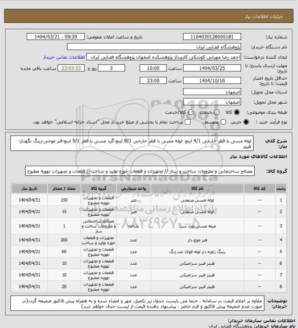The image size is (298, 328).
Task: Click row 1 item لوله مسی صنعتی
Action: pos(197,200)
